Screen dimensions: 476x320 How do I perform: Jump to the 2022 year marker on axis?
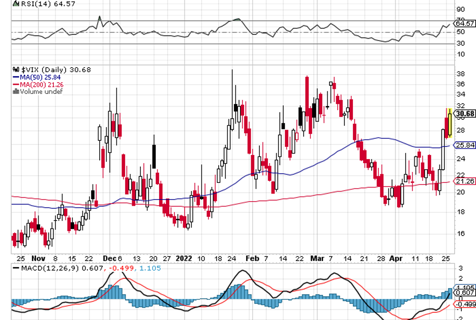[x=184, y=258]
